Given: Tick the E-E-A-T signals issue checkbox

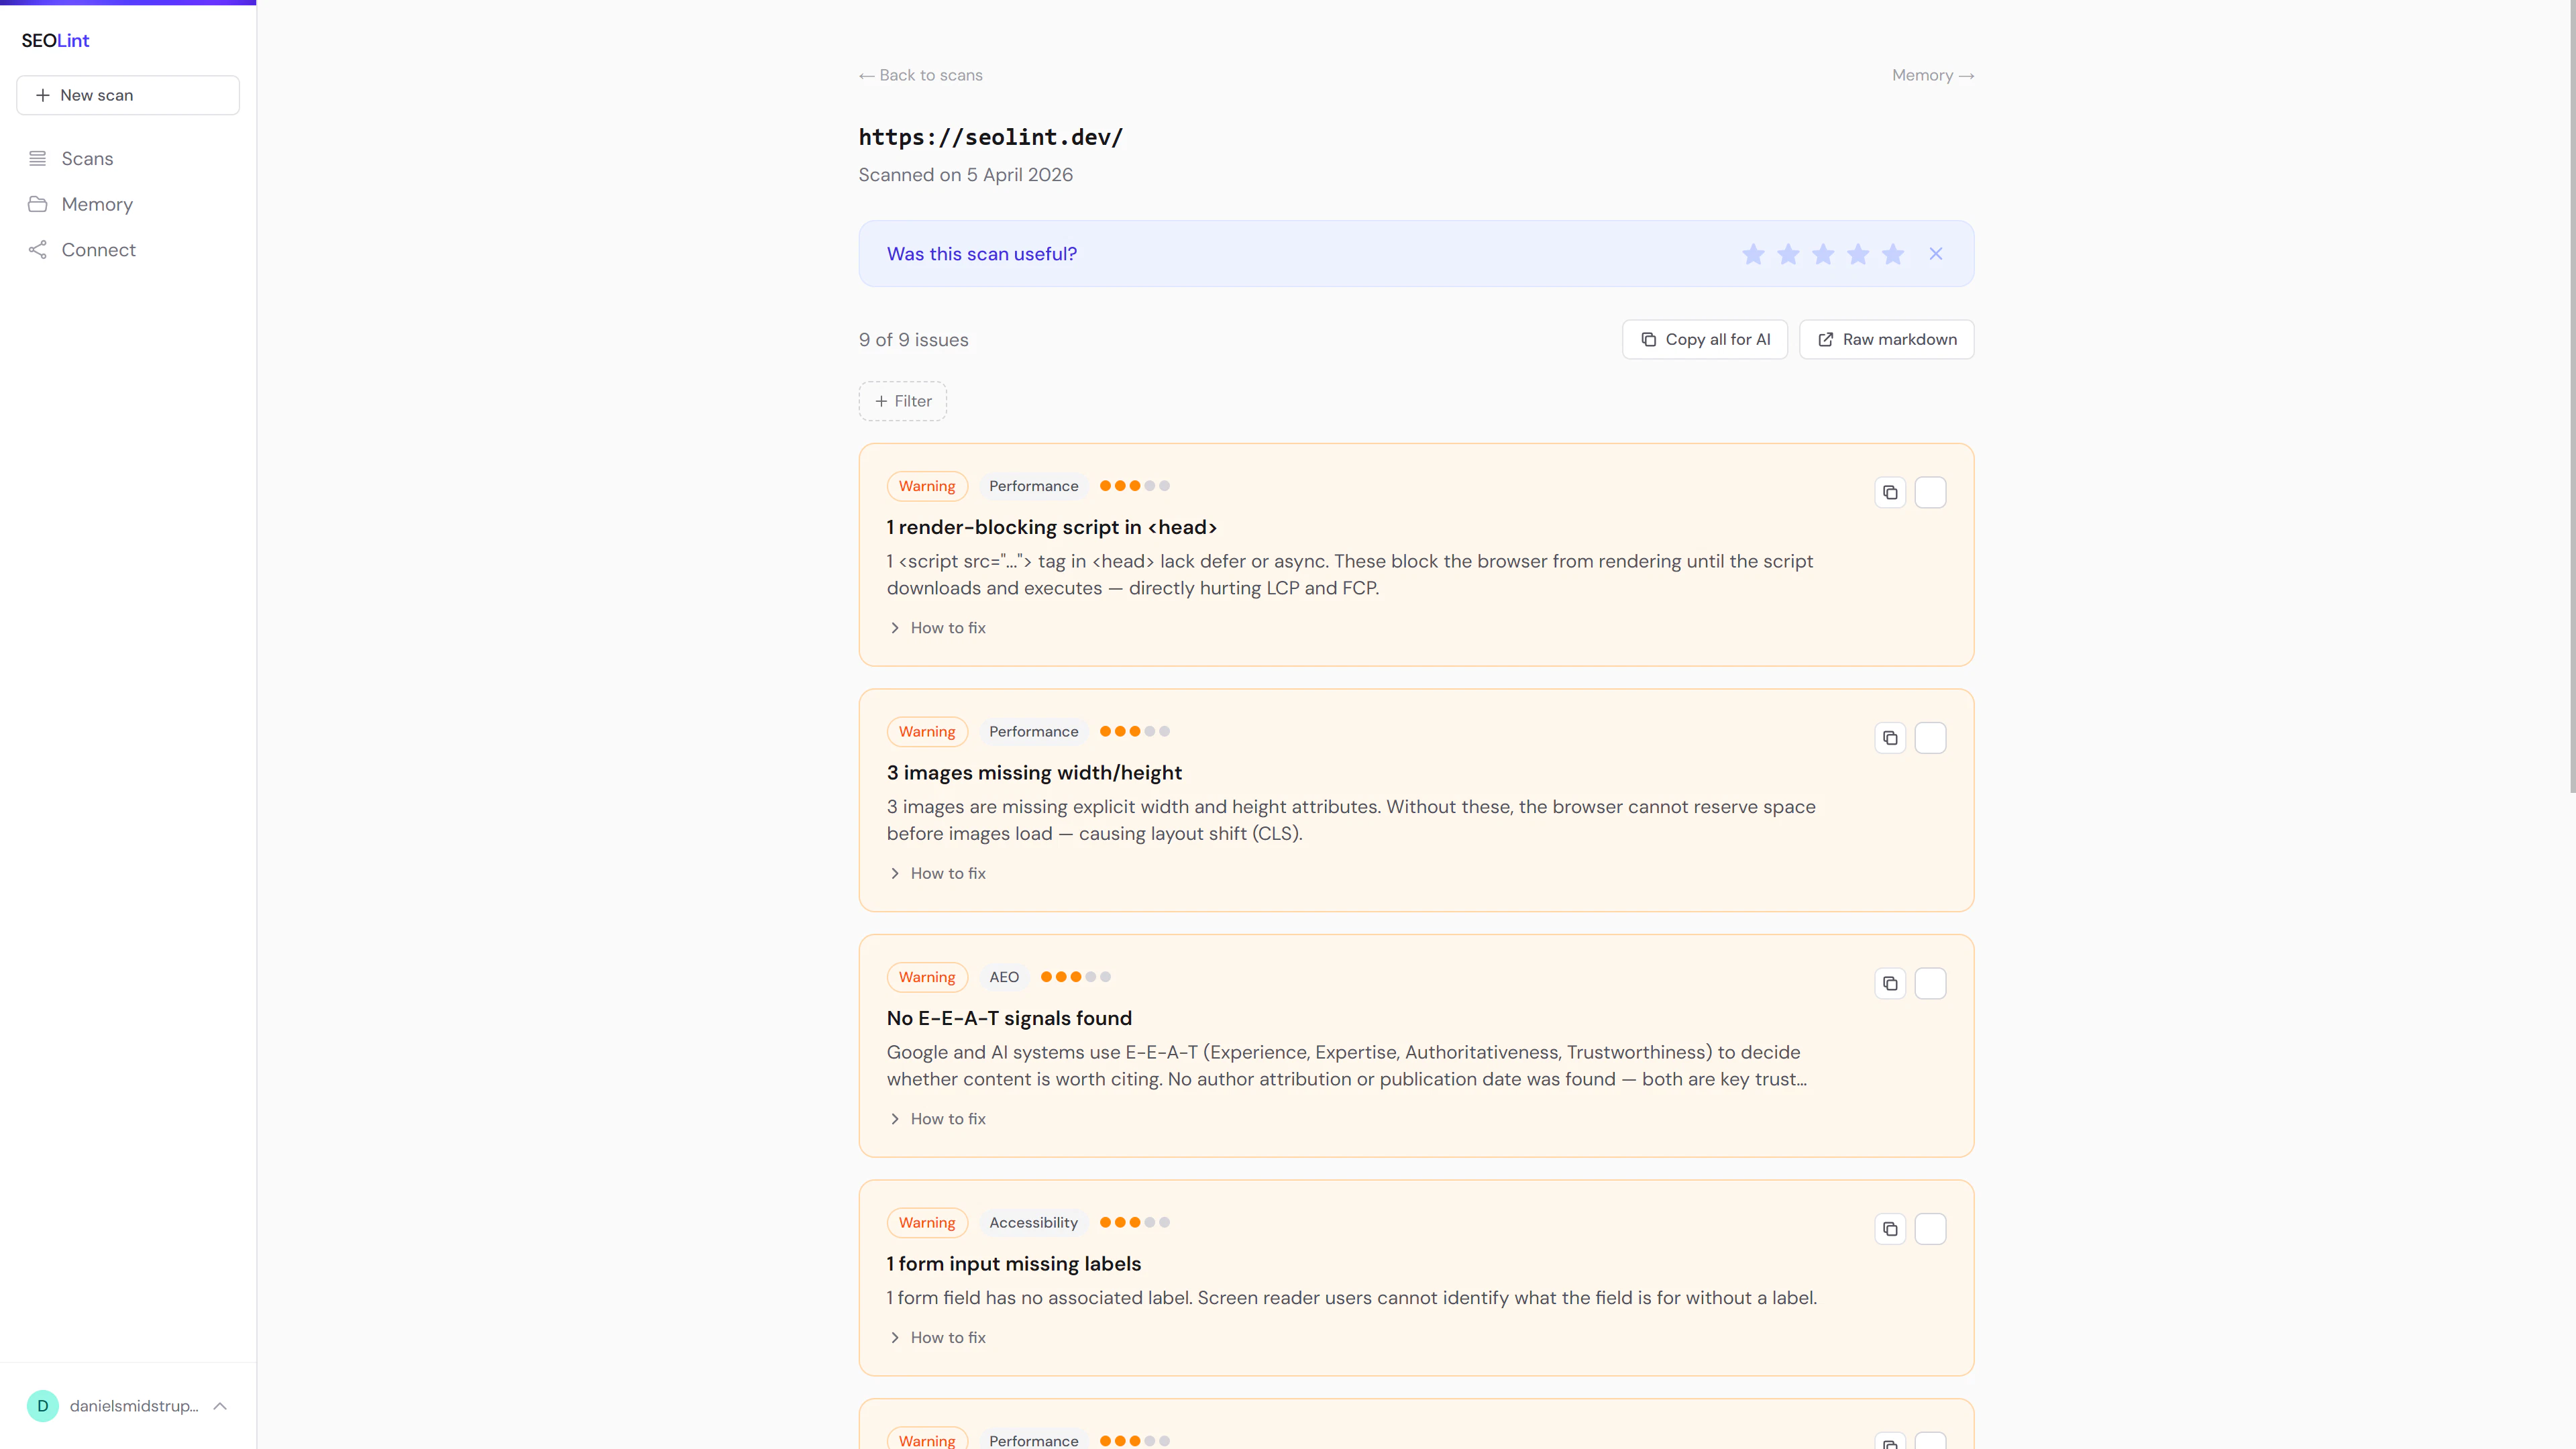Looking at the screenshot, I should tap(1930, 983).
